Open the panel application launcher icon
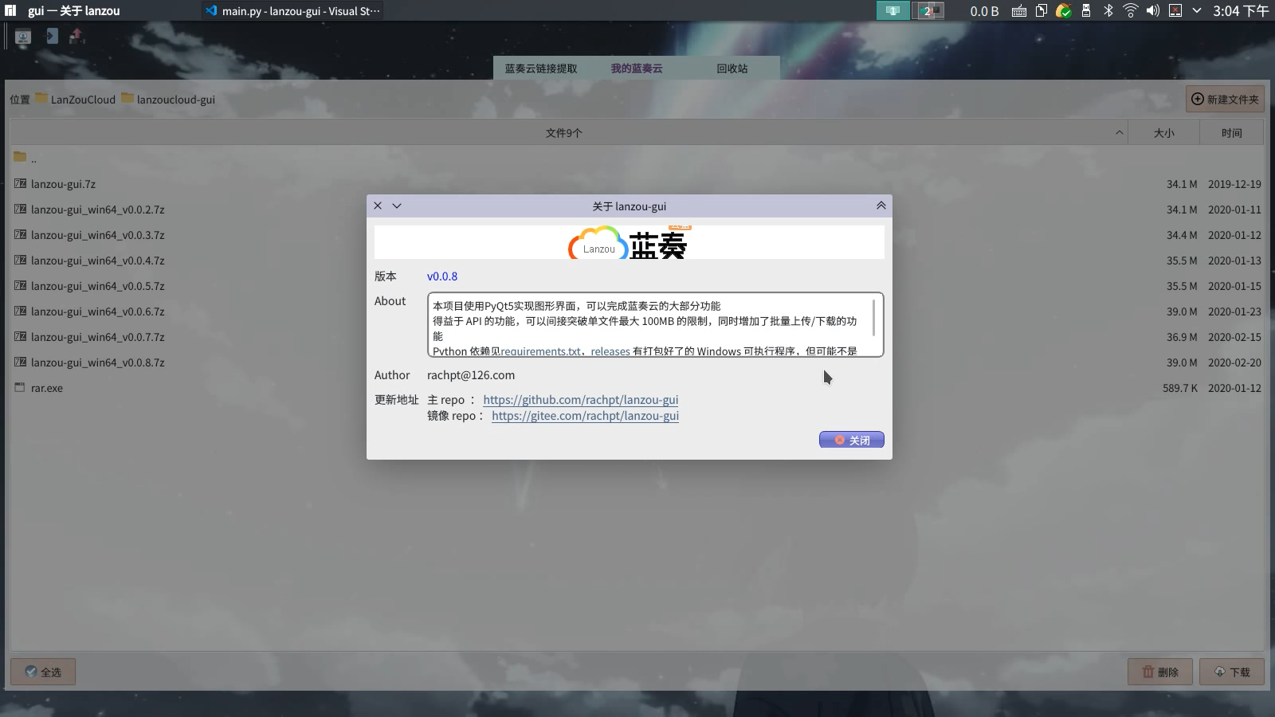Screen dimensions: 1275x717 click(10, 10)
